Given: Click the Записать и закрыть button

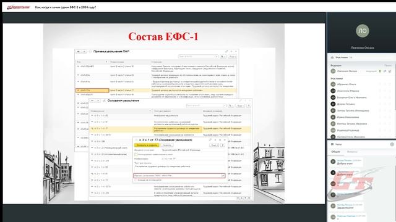Looking at the screenshot, I should (147, 146).
